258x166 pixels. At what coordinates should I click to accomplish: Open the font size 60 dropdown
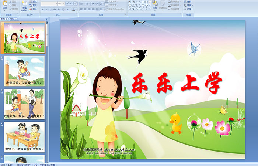63,3
